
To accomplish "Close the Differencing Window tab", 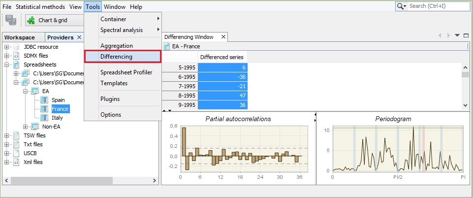I will point(223,37).
